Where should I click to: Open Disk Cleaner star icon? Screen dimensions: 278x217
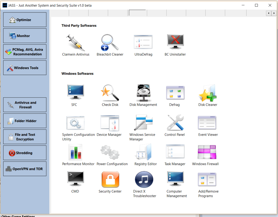tap(207, 93)
